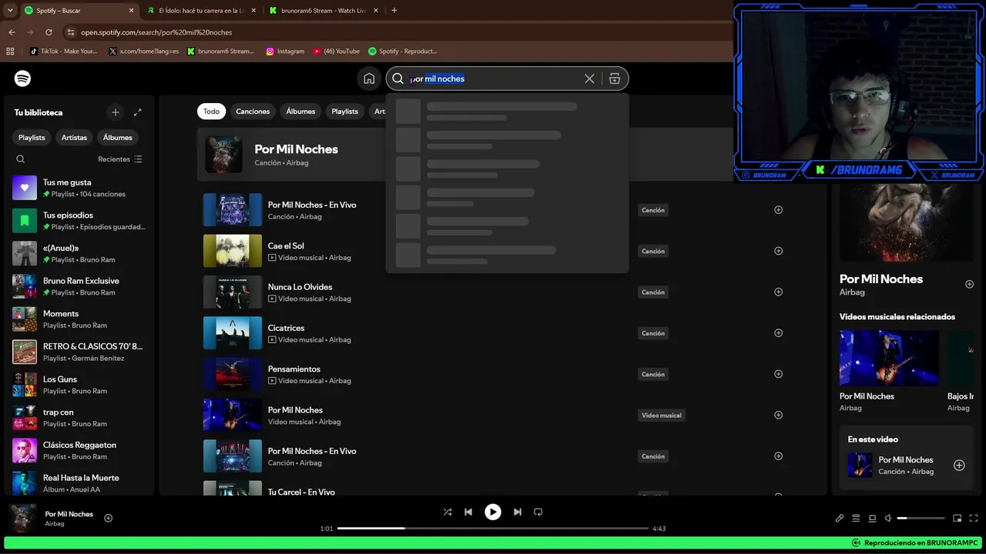Screen dimensions: 986x554
Task: Open the Tus me gusta playlist
Action: coord(79,188)
